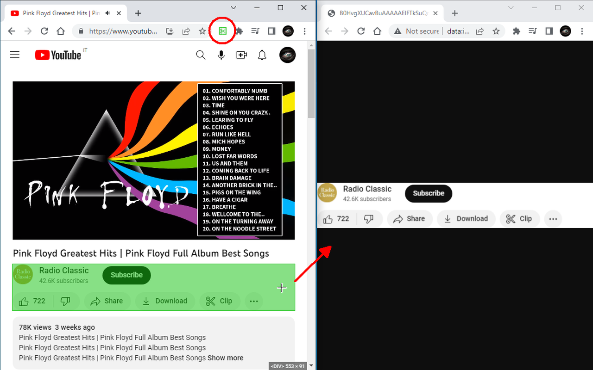Open YouTube notifications via the bell icon
This screenshot has height=370, width=593.
[x=262, y=55]
